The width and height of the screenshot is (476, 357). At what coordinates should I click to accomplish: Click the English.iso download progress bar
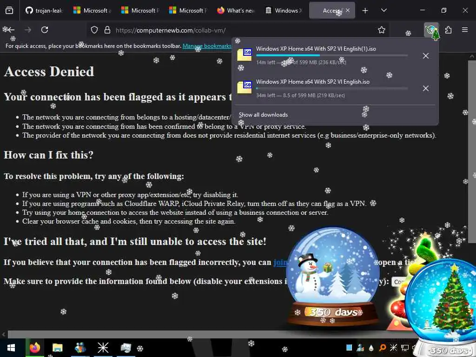point(332,88)
